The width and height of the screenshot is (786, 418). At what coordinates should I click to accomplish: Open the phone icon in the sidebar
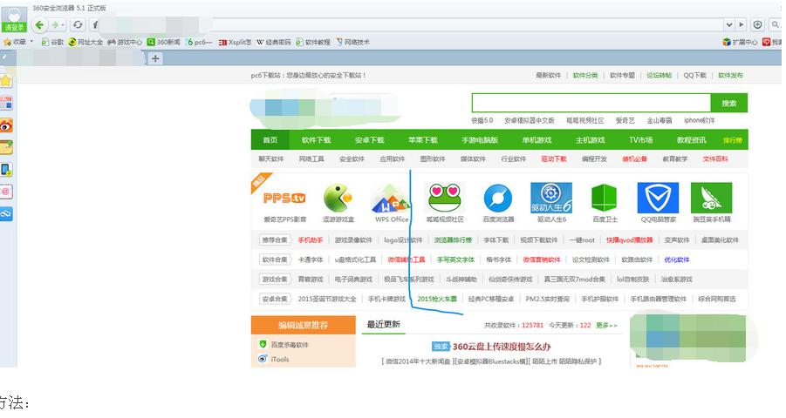tap(6, 170)
